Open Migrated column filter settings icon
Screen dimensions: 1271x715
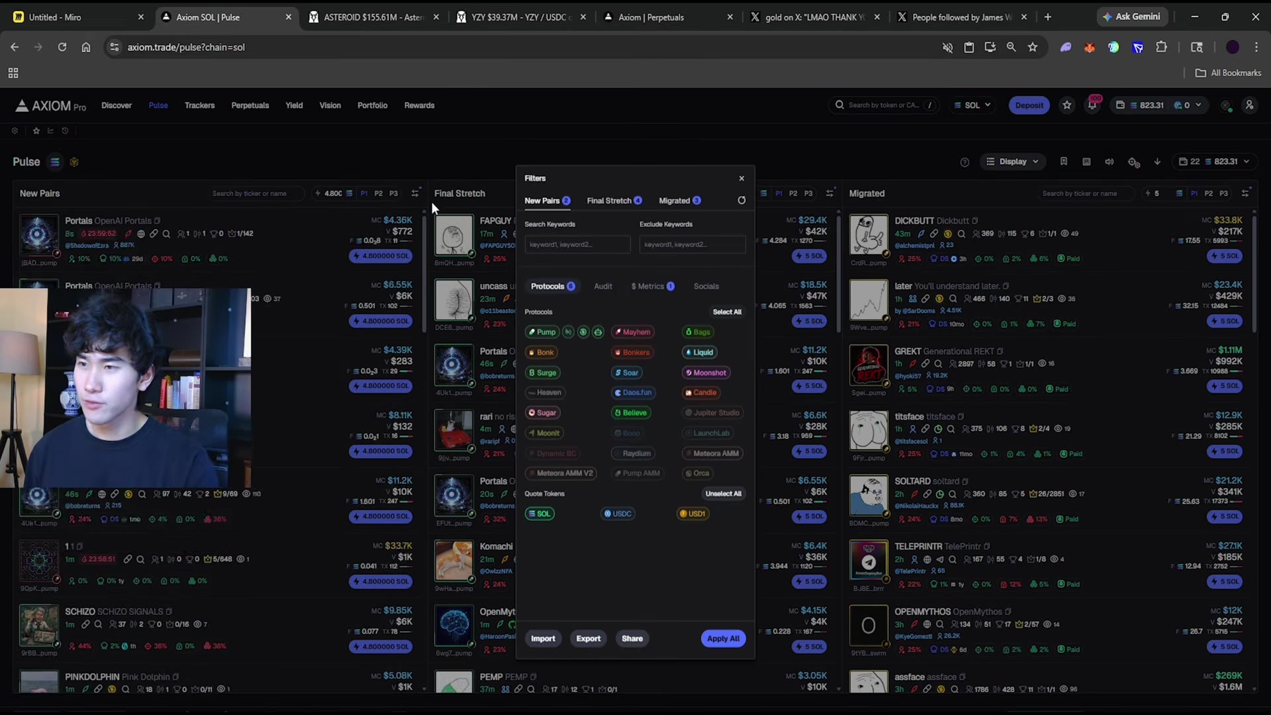[x=1245, y=193]
